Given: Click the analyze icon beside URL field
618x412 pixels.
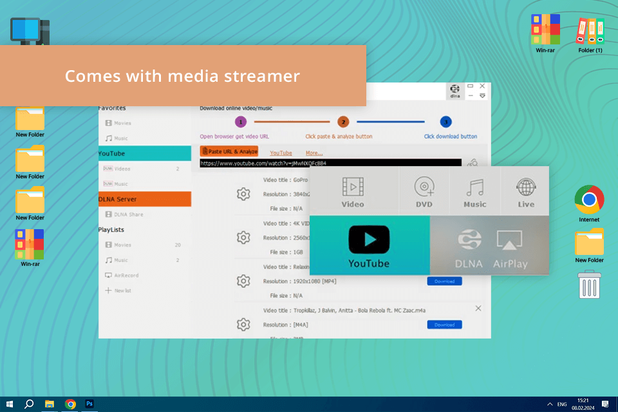Looking at the screenshot, I should click(473, 162).
